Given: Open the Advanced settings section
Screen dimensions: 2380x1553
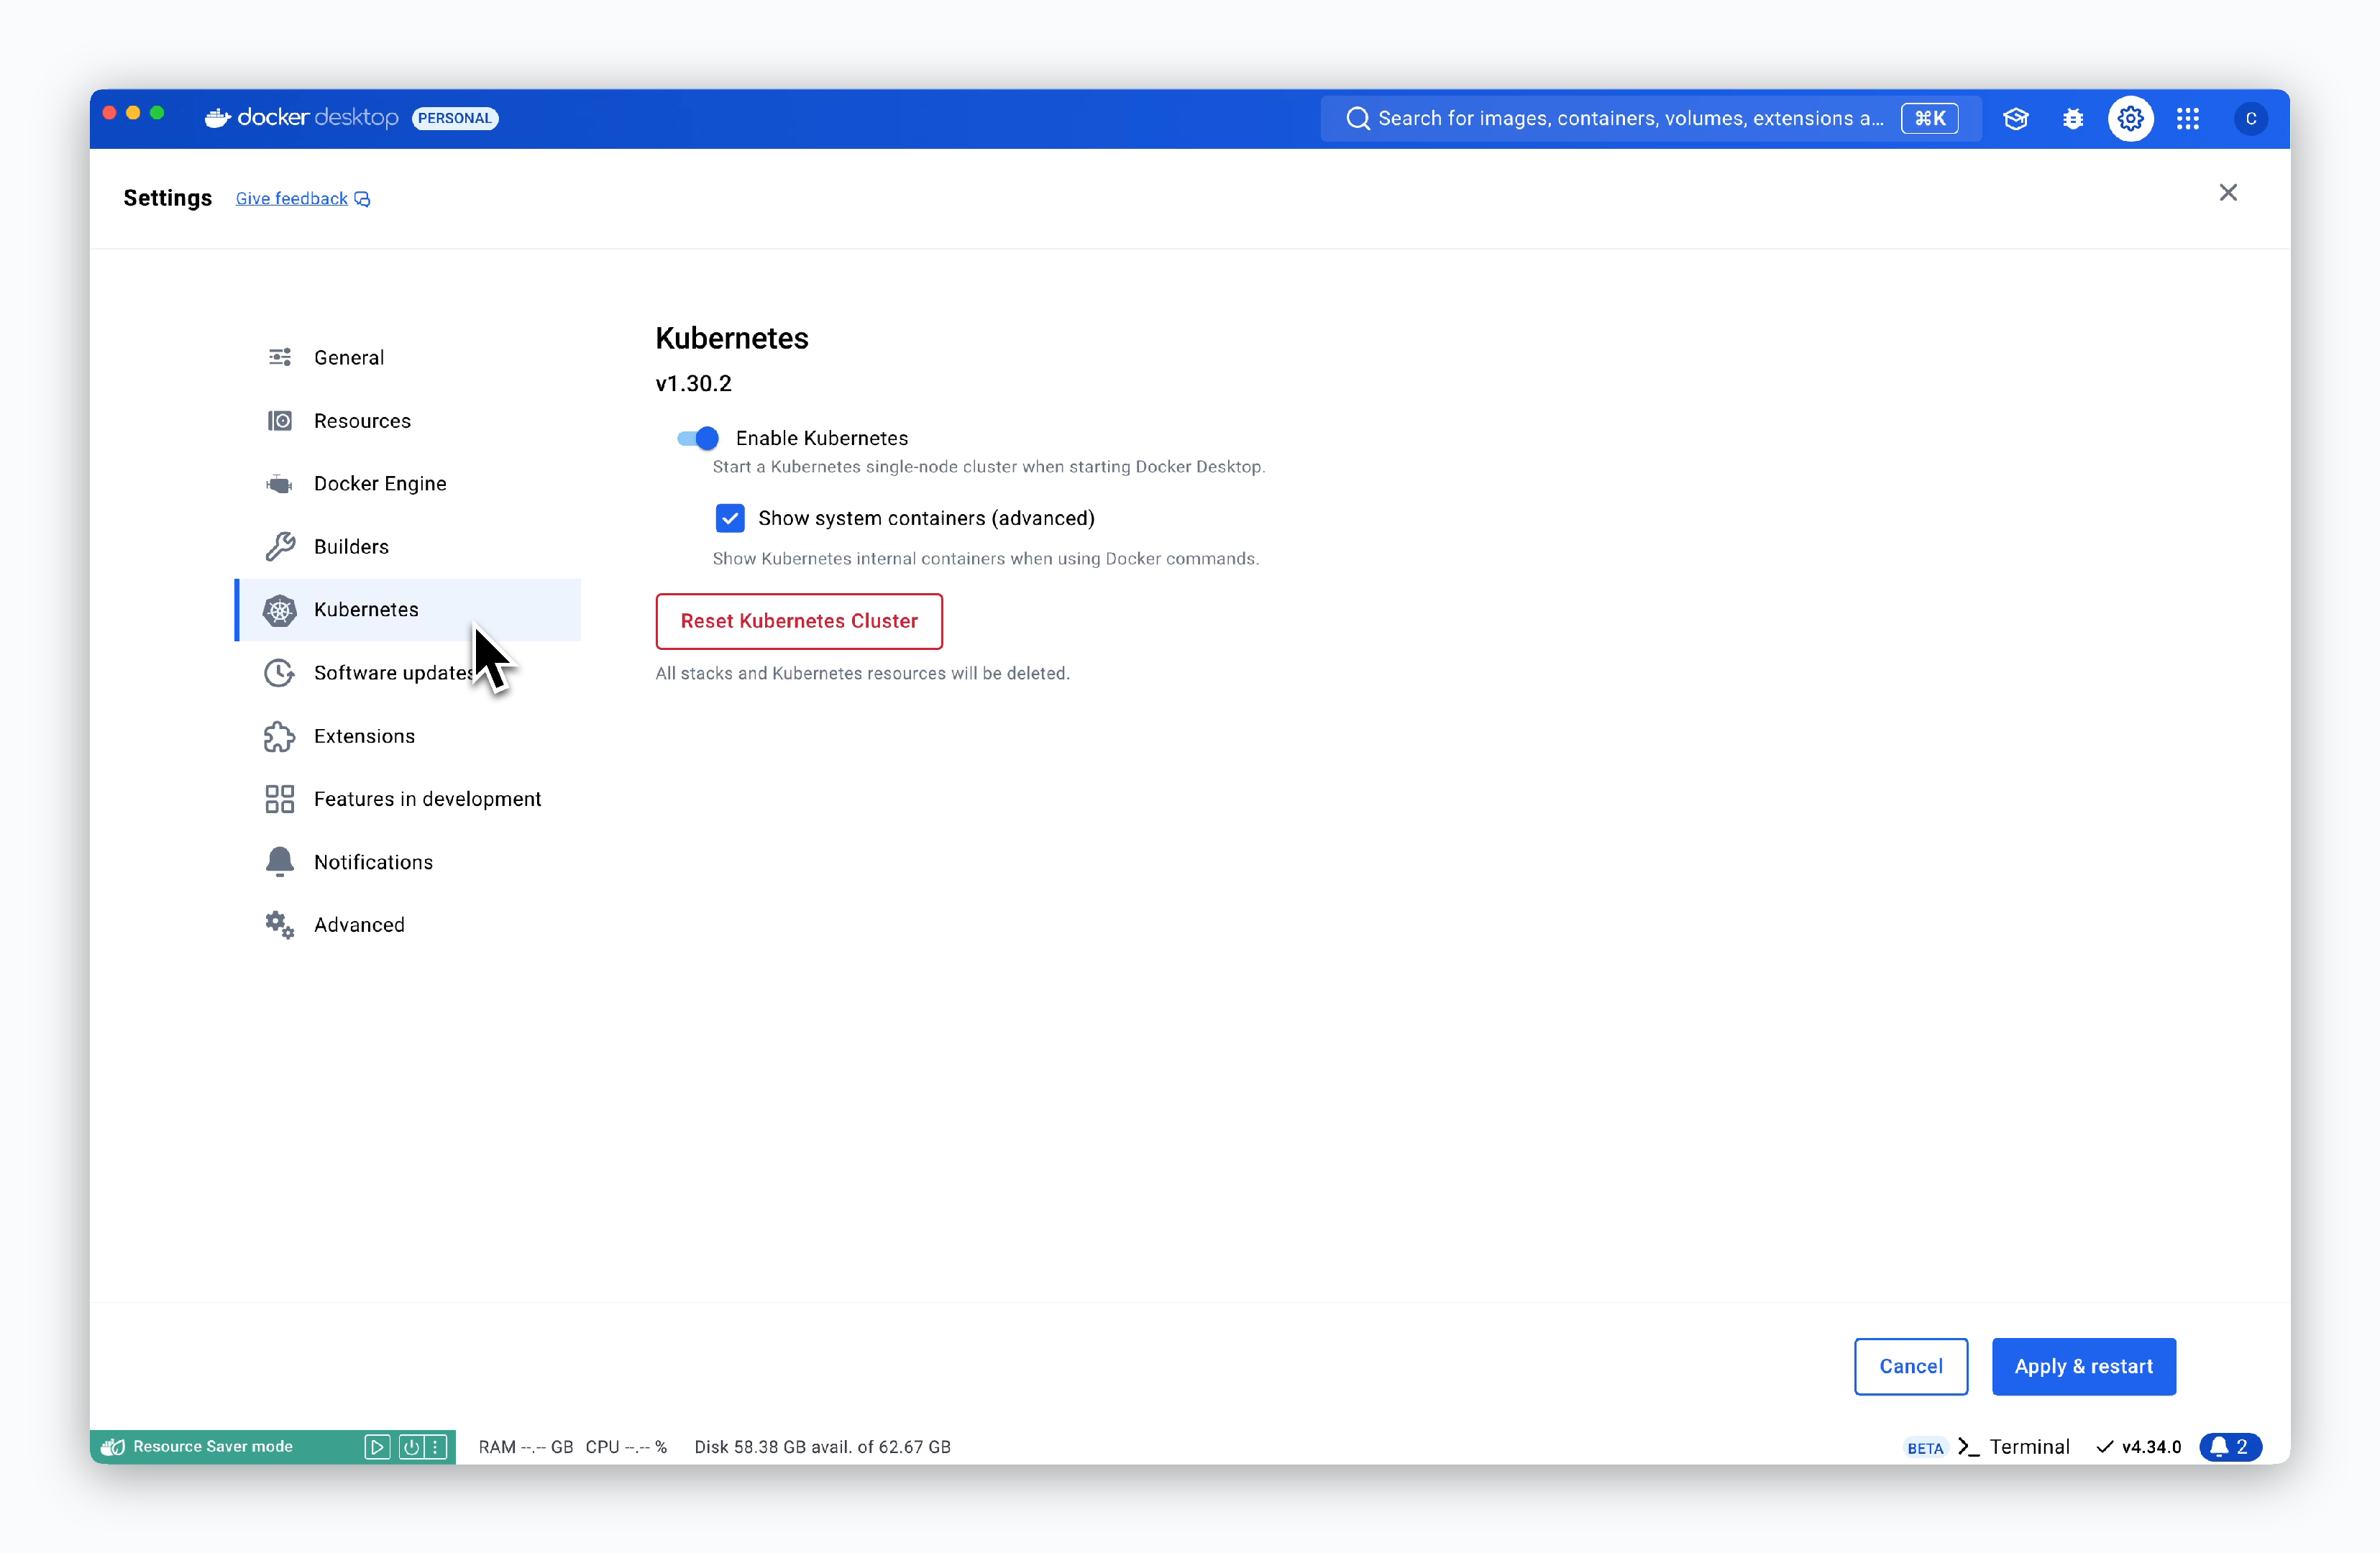Looking at the screenshot, I should 408,925.
